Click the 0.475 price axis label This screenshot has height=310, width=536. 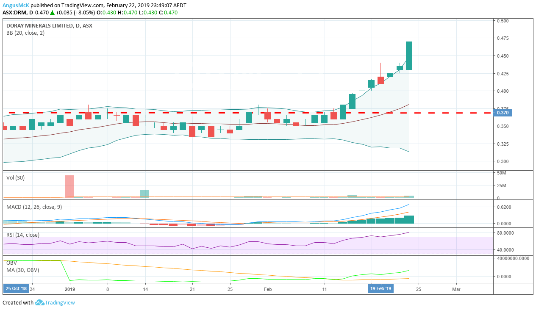(503, 38)
